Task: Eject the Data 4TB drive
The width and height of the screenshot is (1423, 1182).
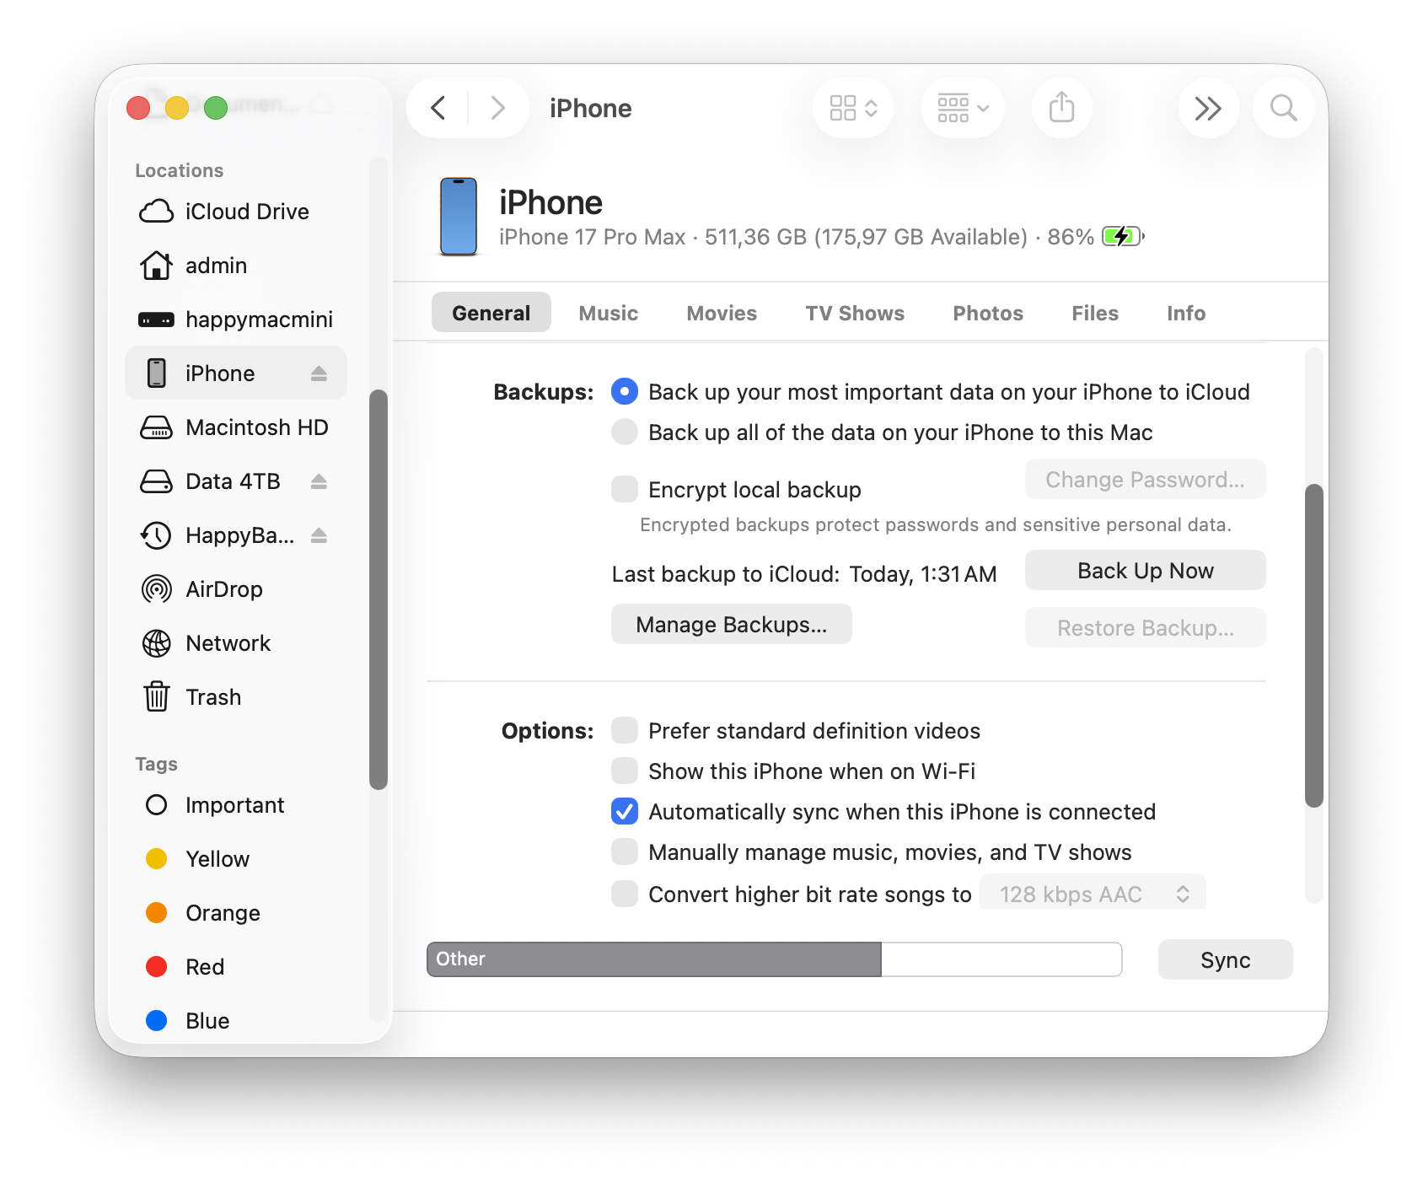Action: pos(319,481)
